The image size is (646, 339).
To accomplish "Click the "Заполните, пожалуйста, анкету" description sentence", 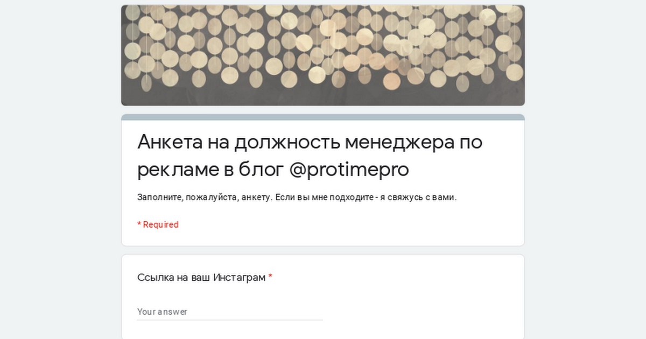I will click(x=205, y=197).
